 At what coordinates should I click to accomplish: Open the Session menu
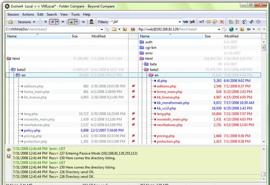(13, 15)
